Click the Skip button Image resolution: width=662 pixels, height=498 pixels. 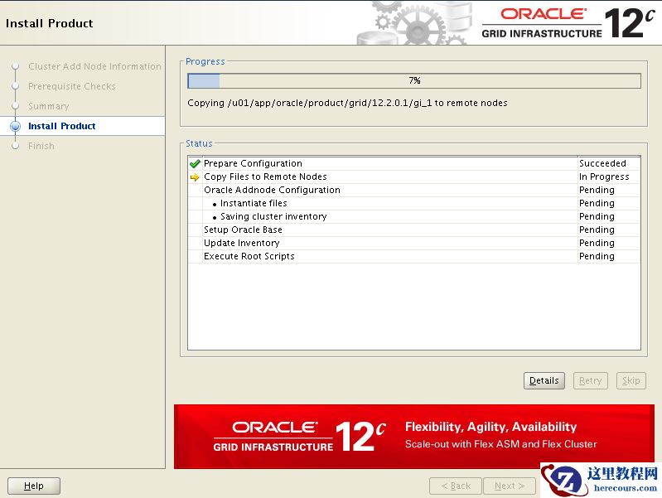point(631,380)
